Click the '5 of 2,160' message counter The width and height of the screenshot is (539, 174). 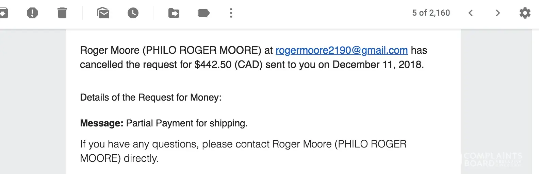click(431, 13)
